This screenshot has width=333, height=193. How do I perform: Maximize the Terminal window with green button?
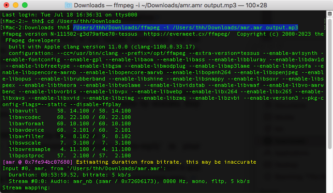tap(25, 5)
